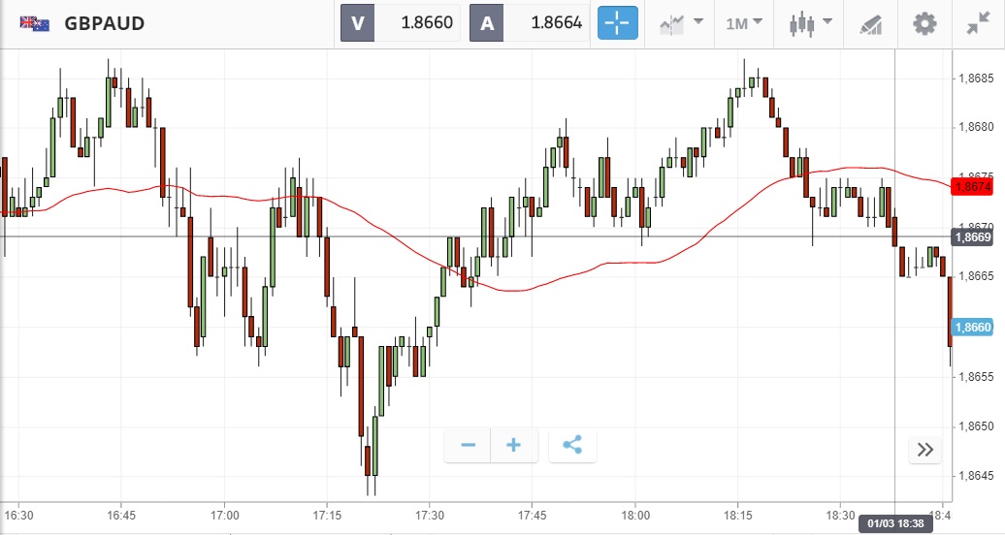The image size is (1005, 535).
Task: Click the A buy price 1.8664 button
Action: (530, 23)
